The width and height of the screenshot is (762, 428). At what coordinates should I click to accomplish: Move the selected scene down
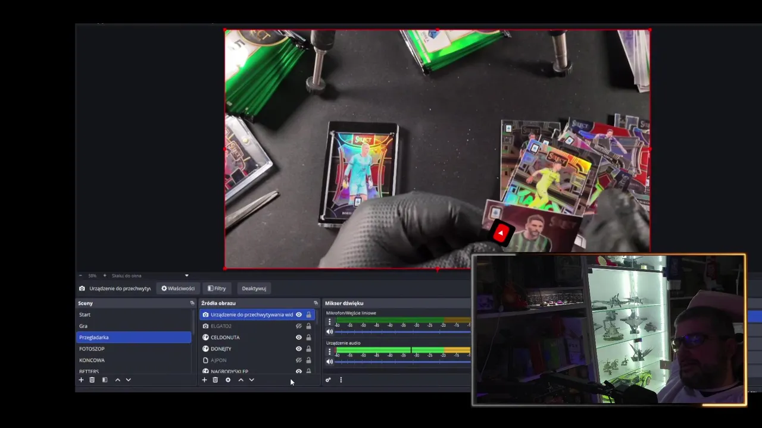[x=128, y=380]
